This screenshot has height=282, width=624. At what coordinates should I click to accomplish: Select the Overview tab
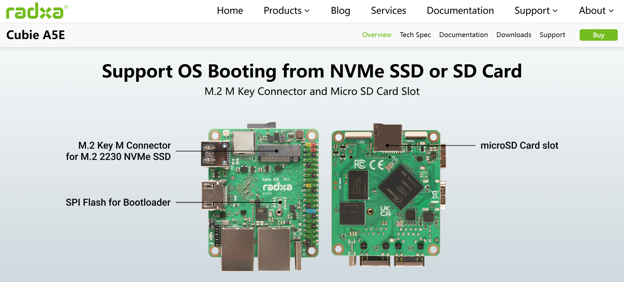tap(377, 35)
